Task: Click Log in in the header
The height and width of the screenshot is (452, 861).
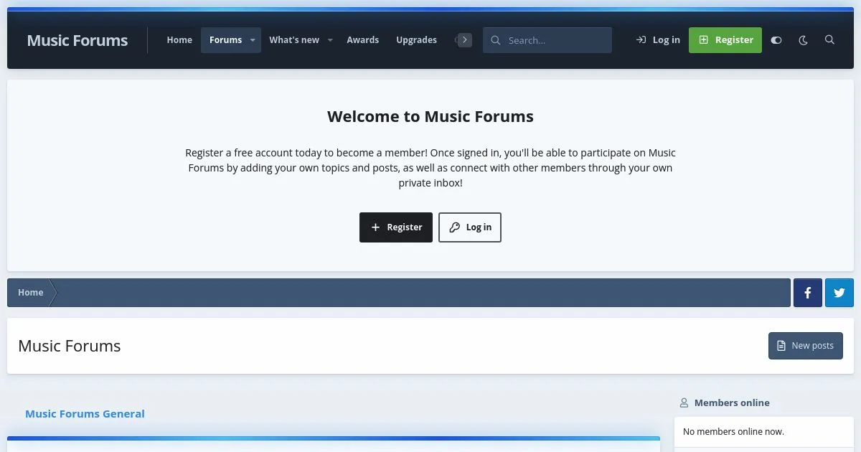Action: [x=658, y=40]
